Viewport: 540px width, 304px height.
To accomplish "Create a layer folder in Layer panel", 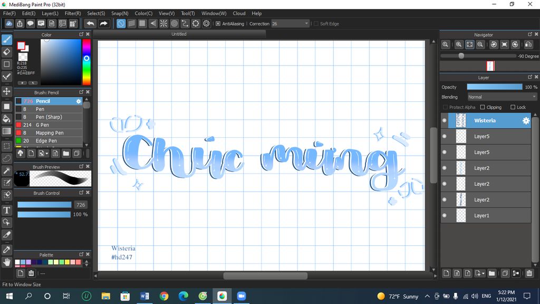I will point(492,273).
